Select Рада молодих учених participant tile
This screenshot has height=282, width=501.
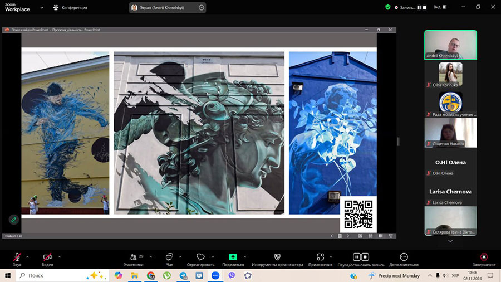[x=450, y=104]
